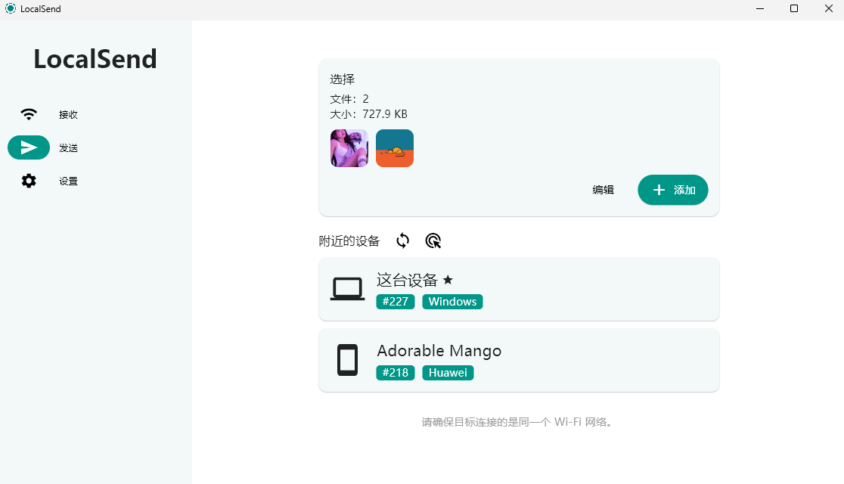The width and height of the screenshot is (844, 484).
Task: Send to the Adorable Mango device
Action: point(519,360)
